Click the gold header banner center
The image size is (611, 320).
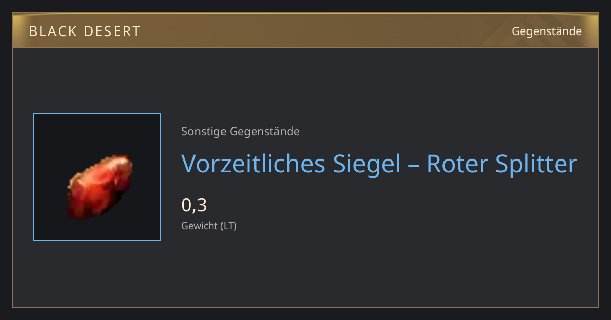point(305,30)
